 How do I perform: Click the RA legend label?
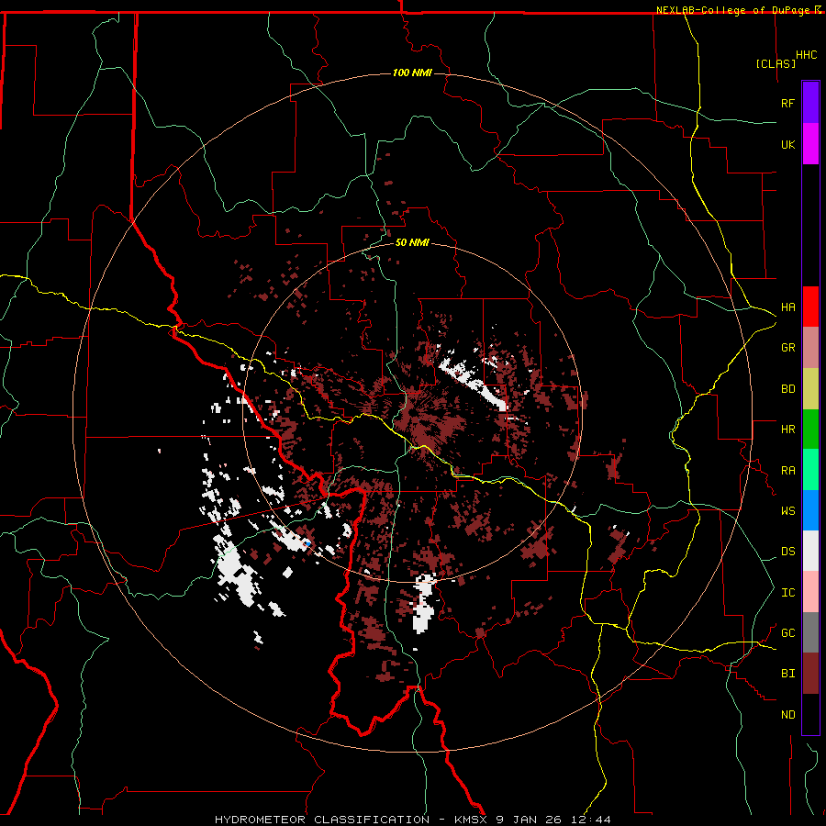(x=787, y=471)
